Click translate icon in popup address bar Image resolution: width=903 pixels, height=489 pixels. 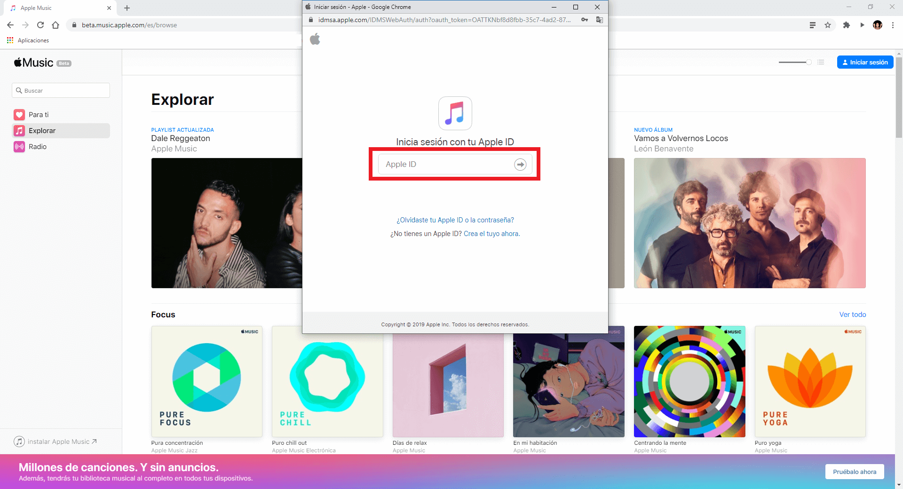click(599, 20)
